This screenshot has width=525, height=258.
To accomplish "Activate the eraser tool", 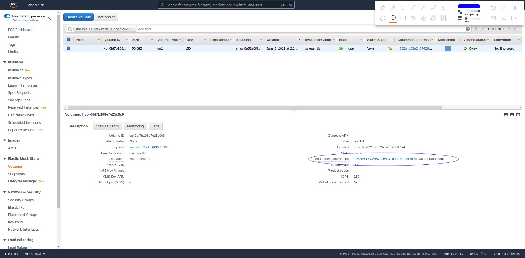I will (x=423, y=18).
